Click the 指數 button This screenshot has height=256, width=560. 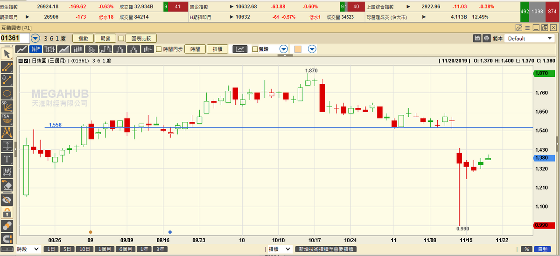coord(83,38)
